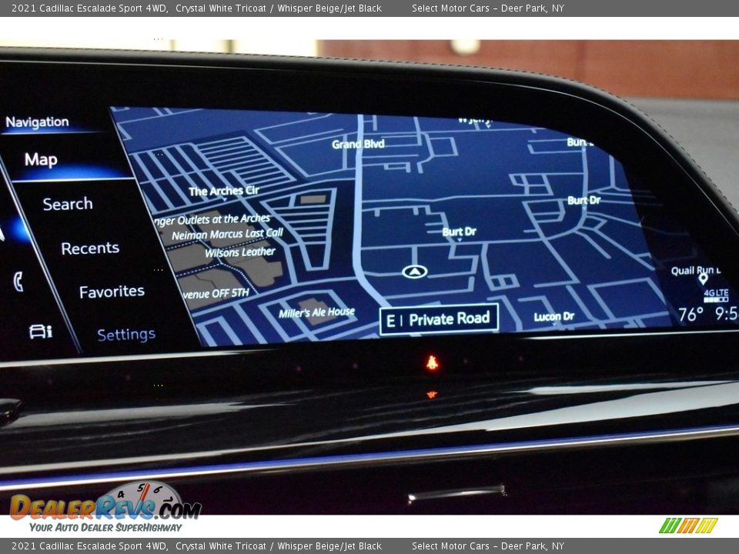
Task: Tap the vehicle position arrow marker
Action: point(415,272)
